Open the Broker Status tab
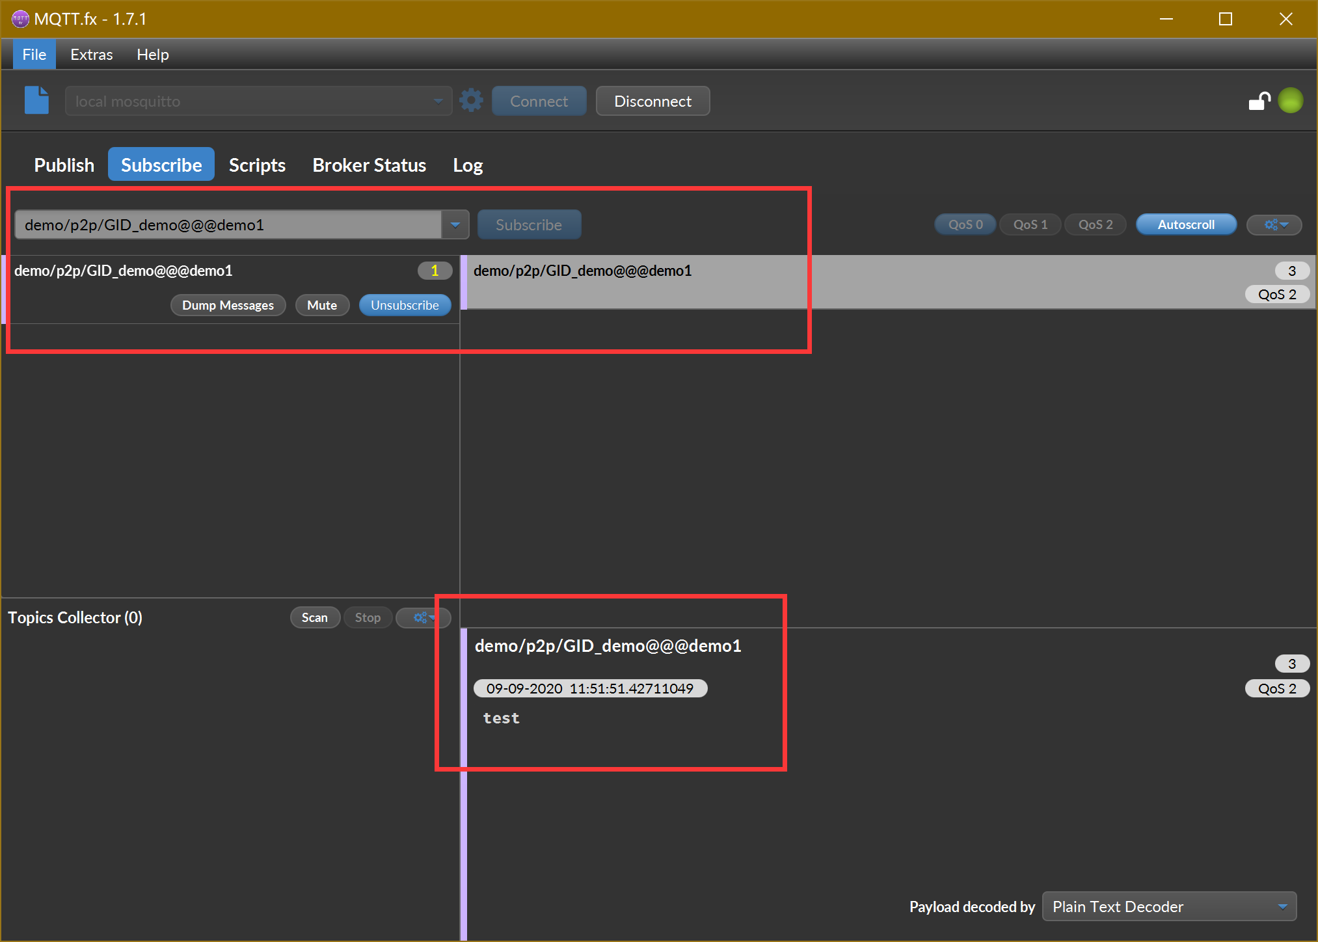1318x942 pixels. (369, 165)
